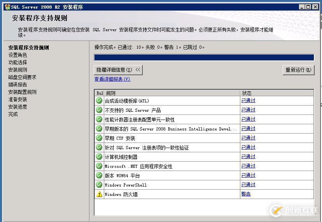
Task: Select 功能选择 step in the sidebar
Action: pyautogui.click(x=17, y=63)
